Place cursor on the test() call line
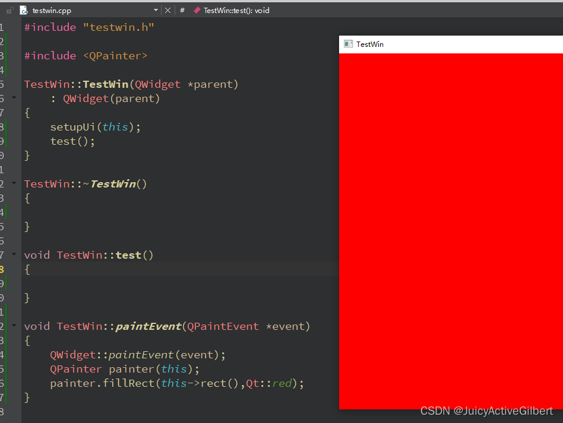The image size is (563, 423). 72,141
